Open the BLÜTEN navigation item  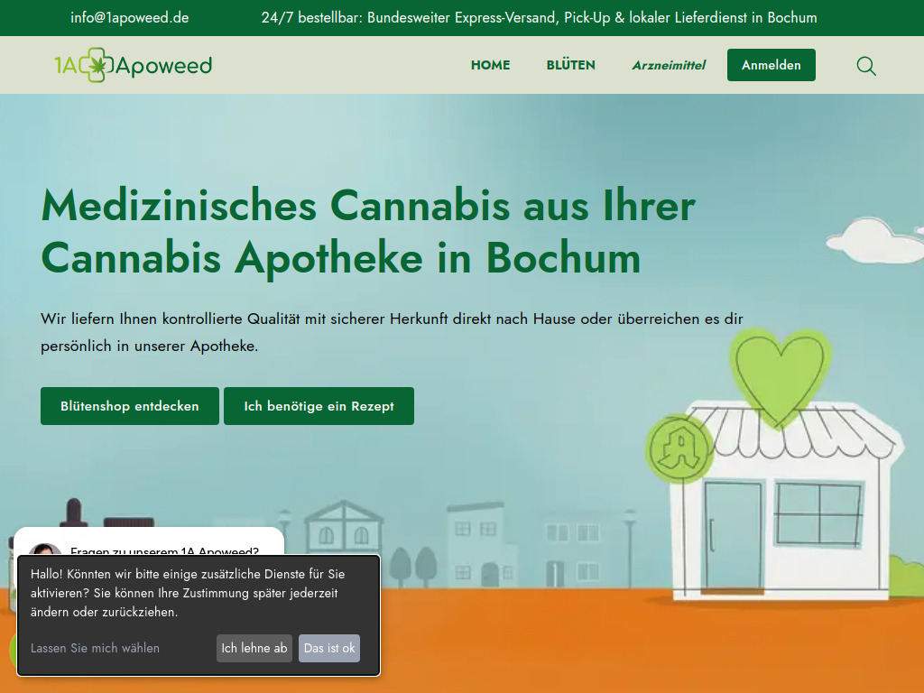pyautogui.click(x=570, y=65)
